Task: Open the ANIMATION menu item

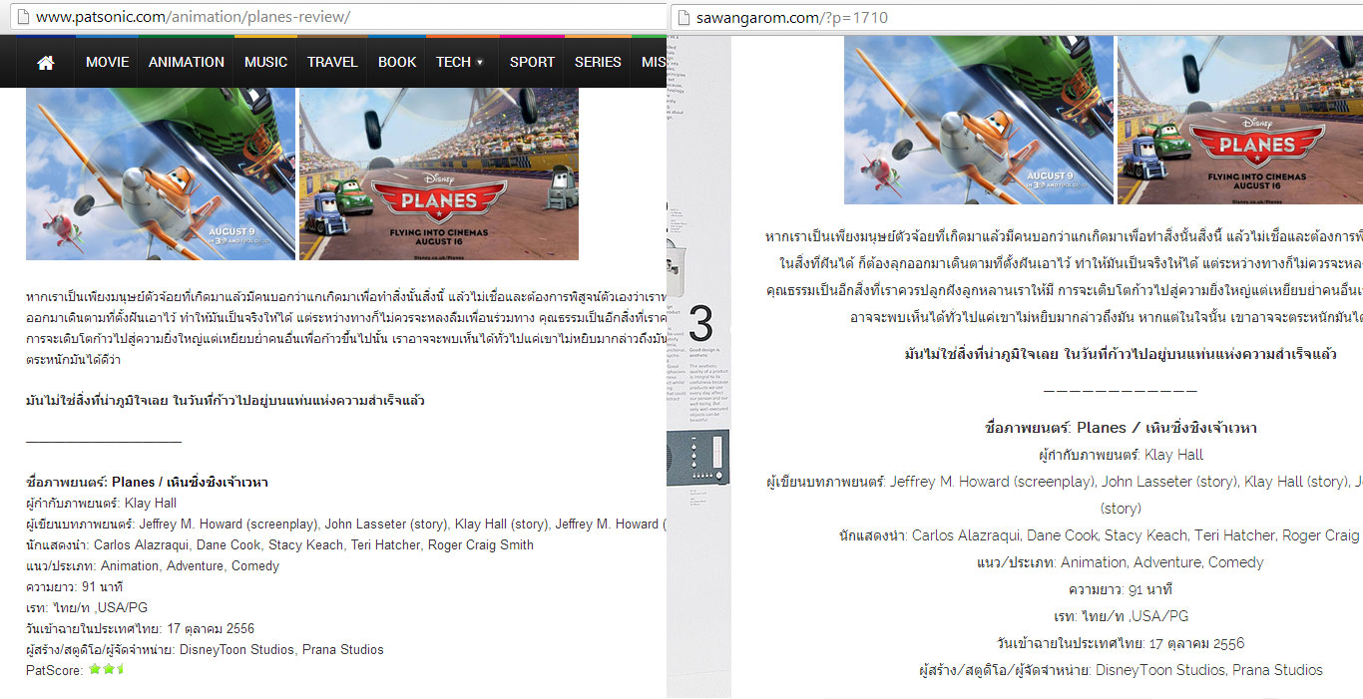Action: pos(187,62)
